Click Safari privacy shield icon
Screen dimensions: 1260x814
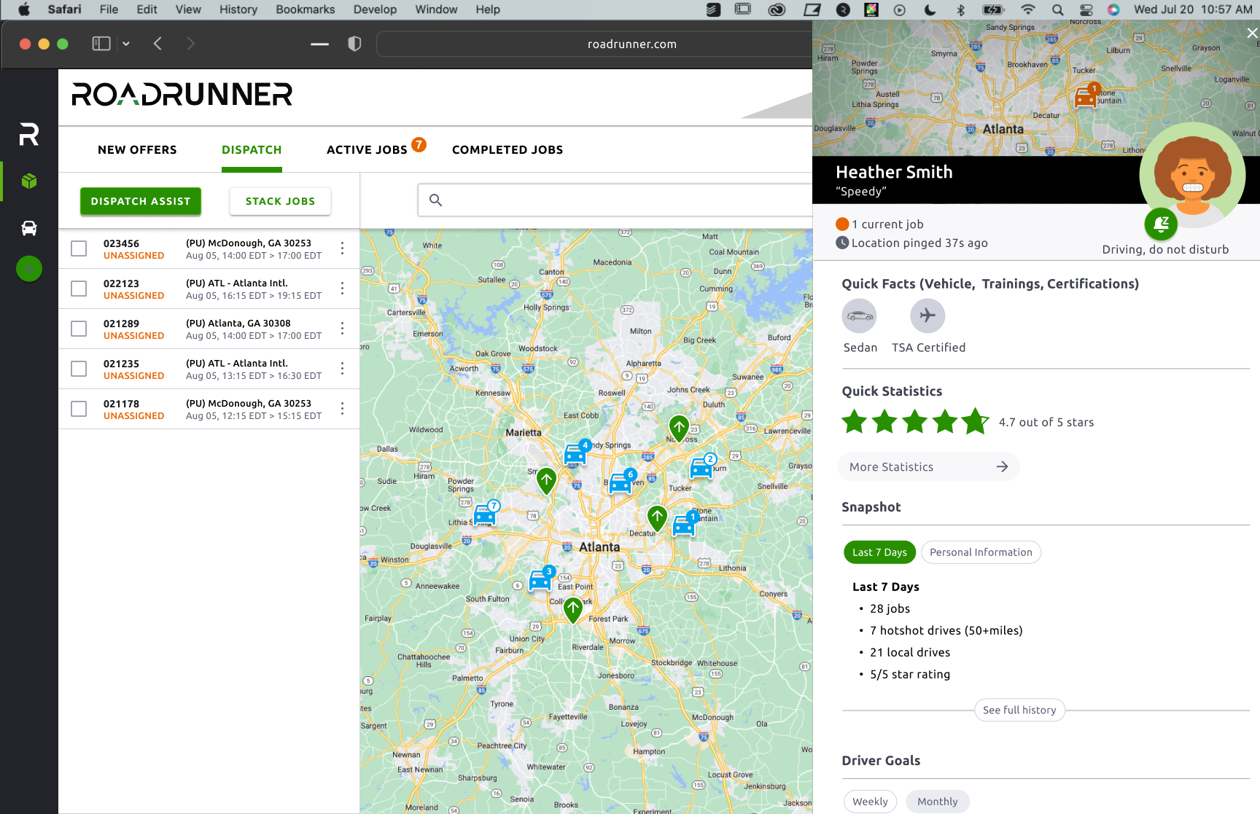tap(354, 44)
